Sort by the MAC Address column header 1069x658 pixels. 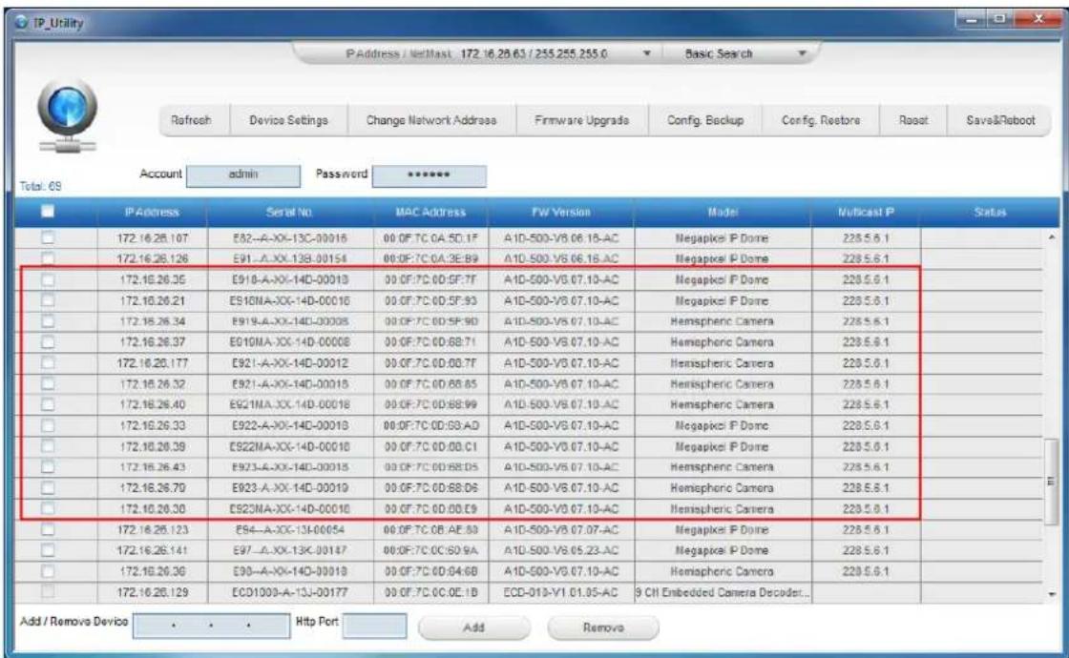tap(430, 212)
